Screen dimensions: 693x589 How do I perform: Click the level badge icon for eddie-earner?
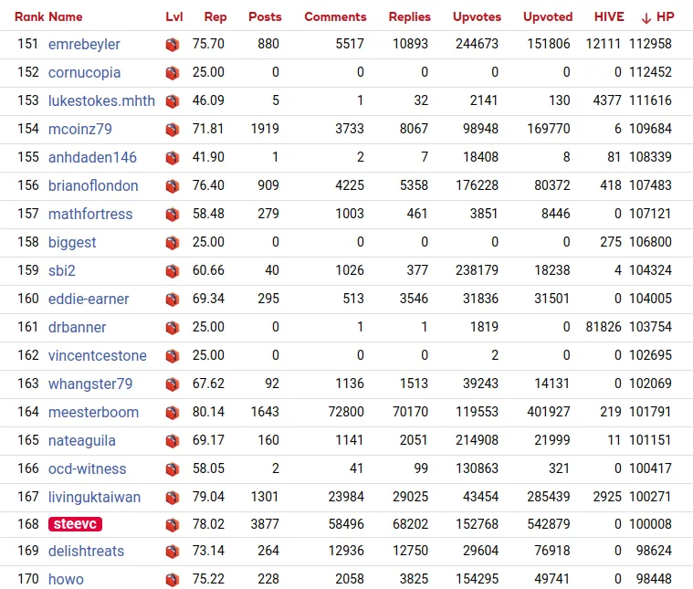tap(173, 300)
